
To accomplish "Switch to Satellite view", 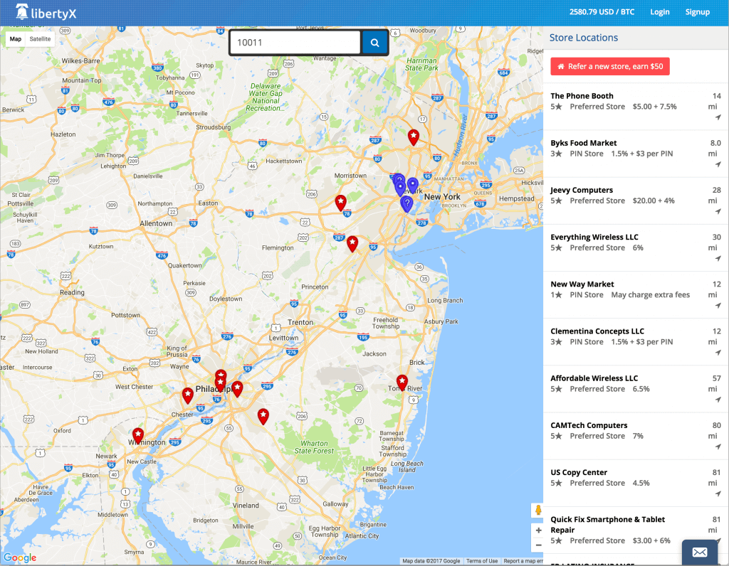I will 40,39.
